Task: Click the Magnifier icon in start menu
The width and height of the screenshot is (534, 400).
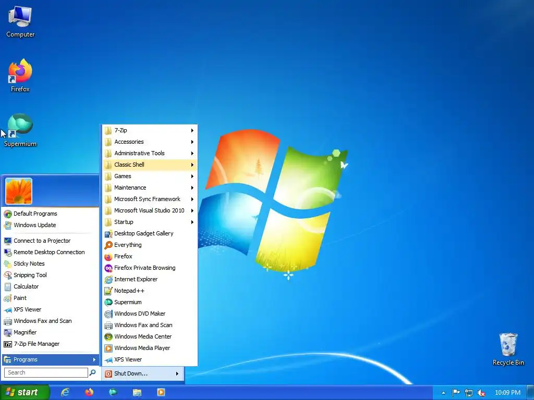Action: click(x=7, y=333)
